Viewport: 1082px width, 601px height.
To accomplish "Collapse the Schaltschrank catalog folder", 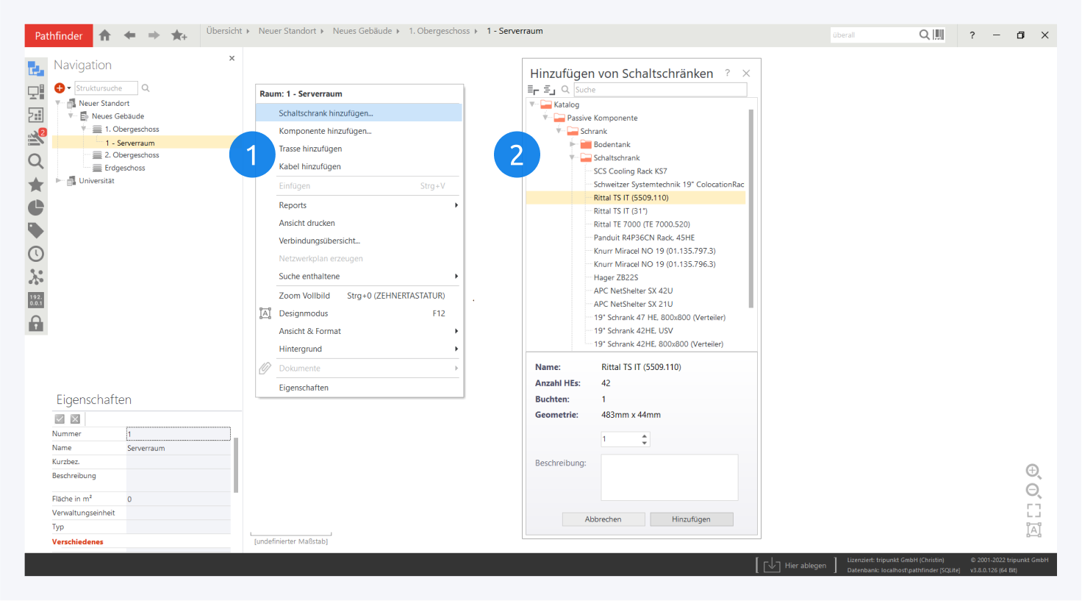I will coord(572,158).
